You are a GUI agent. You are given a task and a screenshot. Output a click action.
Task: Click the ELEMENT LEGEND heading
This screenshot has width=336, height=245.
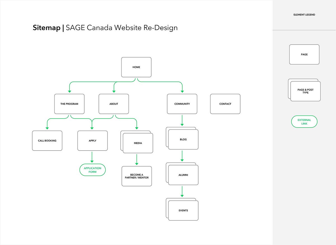tap(304, 15)
